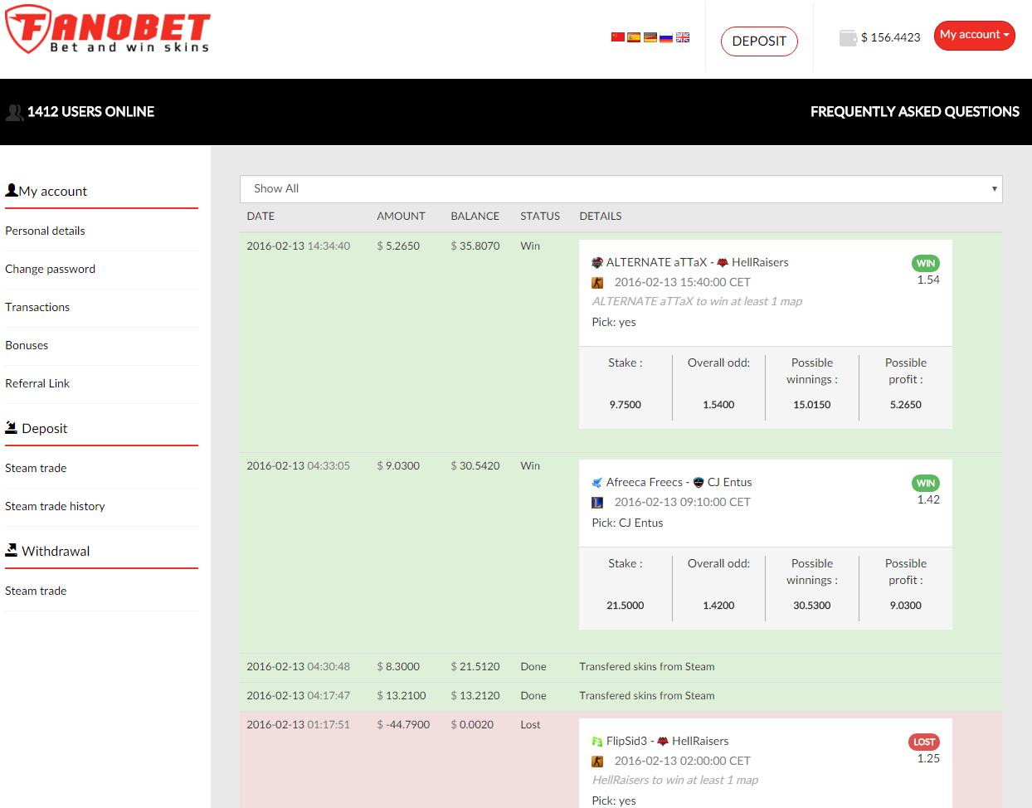Viewport: 1032px width, 808px height.
Task: Click HellRaisers logo in ALTERNATE aTTaX match
Action: pos(723,262)
